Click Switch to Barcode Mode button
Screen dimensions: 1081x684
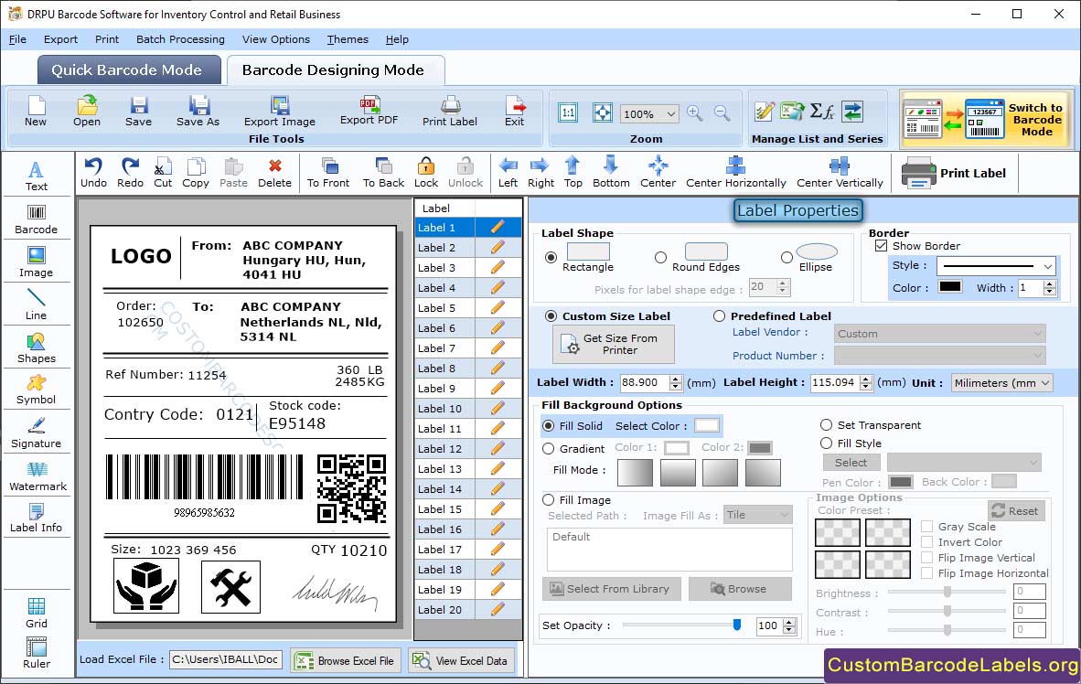(987, 119)
